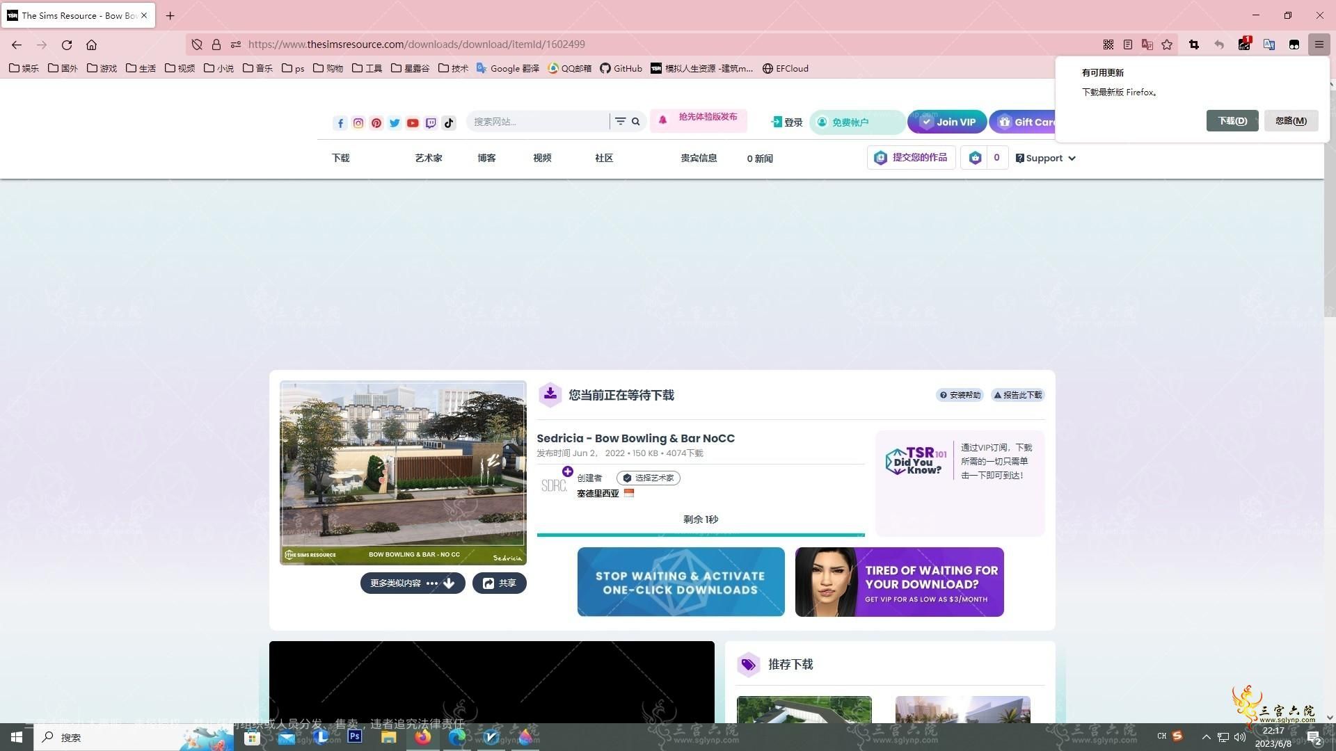Image resolution: width=1336 pixels, height=751 pixels.
Task: Open the Instagram social icon
Action: point(358,122)
